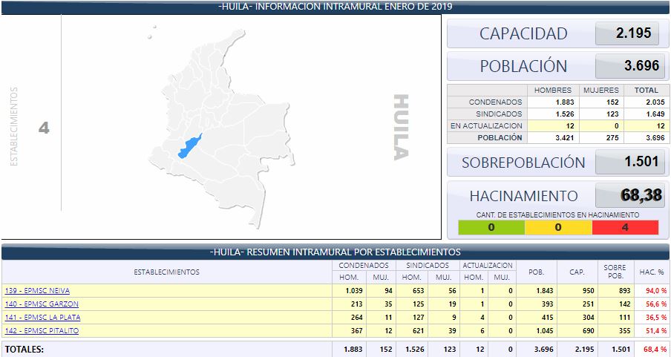
Task: Select the SOBREPOBLACIÓN value box 1.501
Action: (628, 163)
